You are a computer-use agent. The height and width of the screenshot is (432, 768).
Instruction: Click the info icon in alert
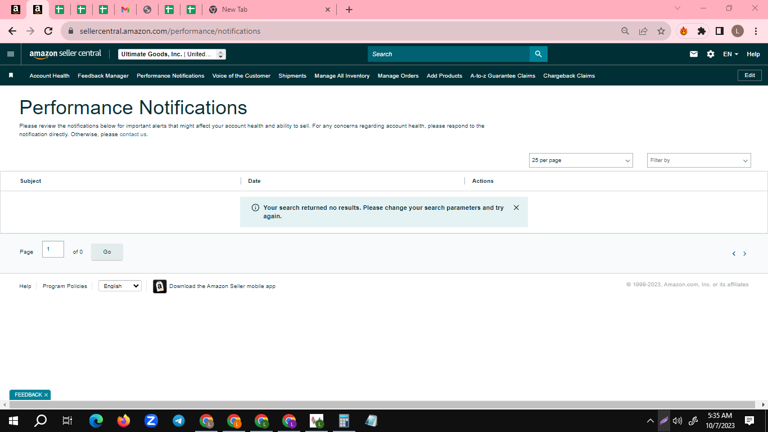pyautogui.click(x=255, y=208)
